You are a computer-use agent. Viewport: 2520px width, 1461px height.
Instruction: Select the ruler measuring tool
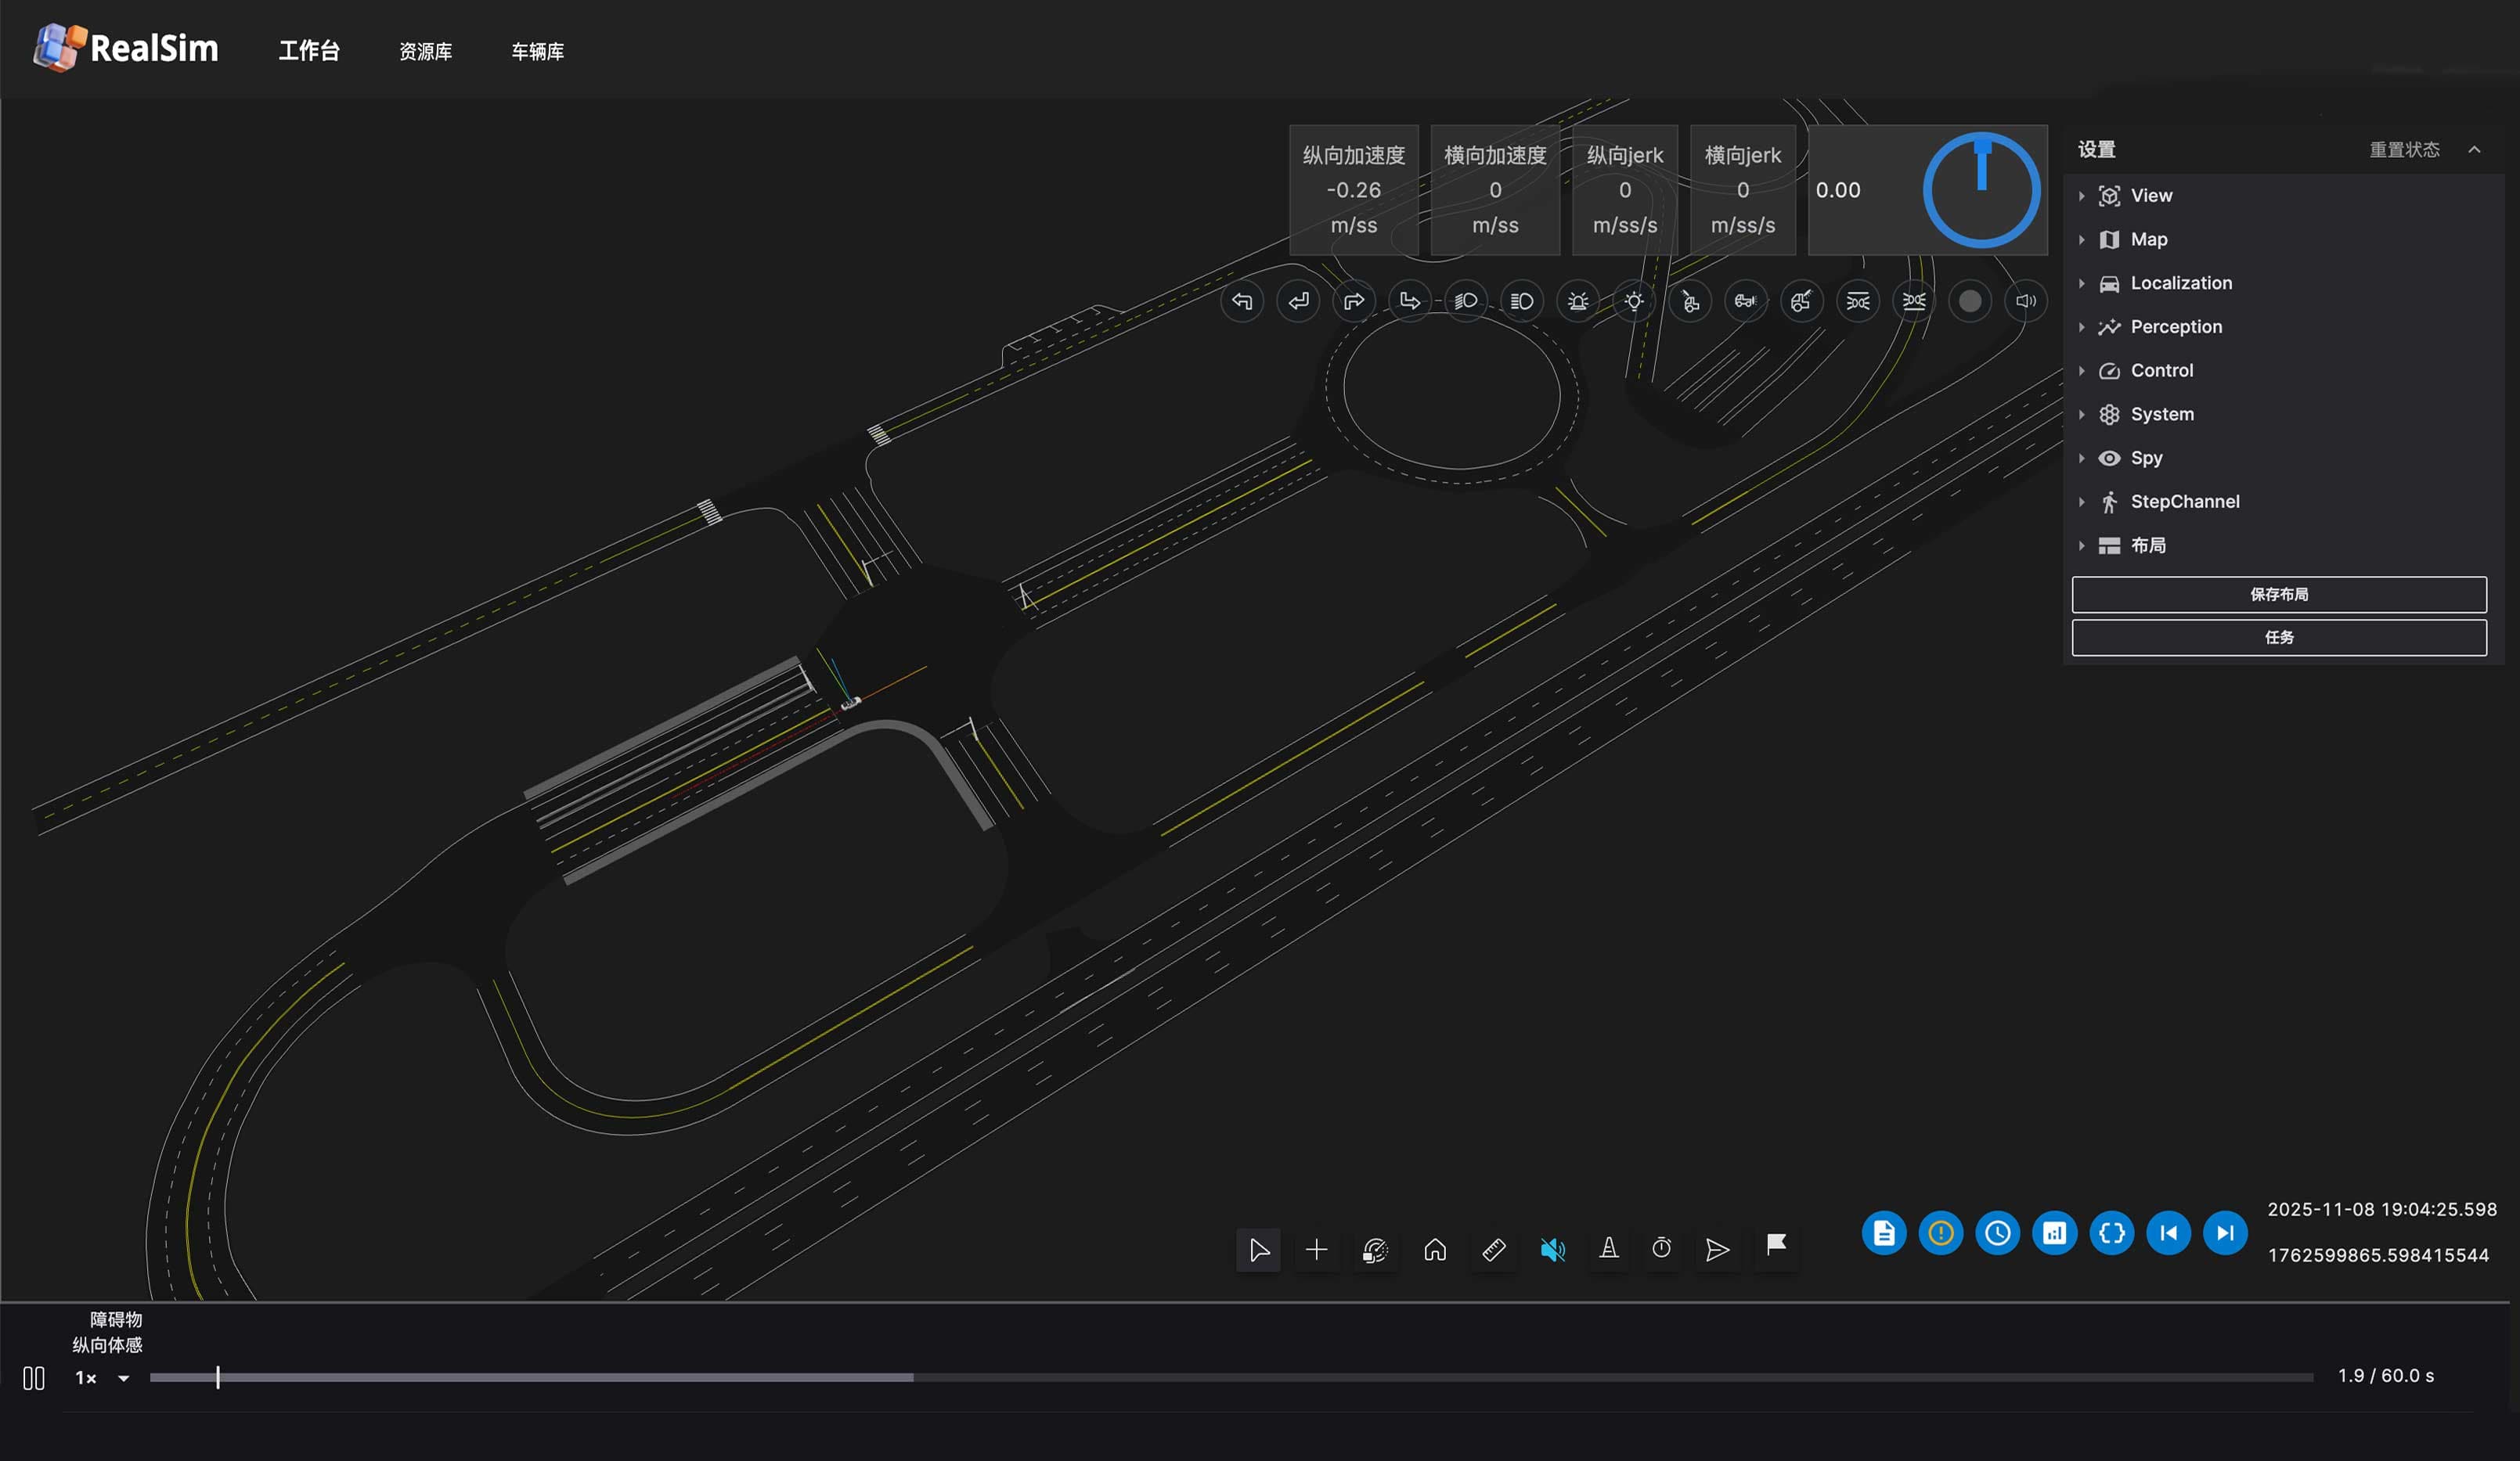pyautogui.click(x=1493, y=1249)
